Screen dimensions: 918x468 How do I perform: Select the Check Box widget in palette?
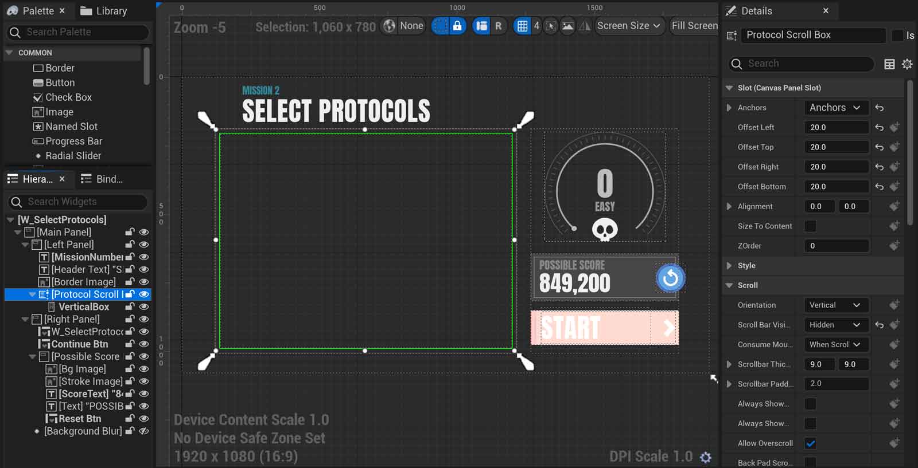[62, 97]
